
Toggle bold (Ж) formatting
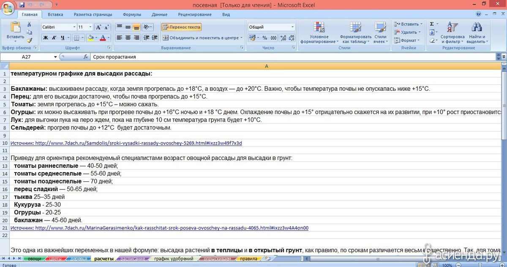pos(45,38)
